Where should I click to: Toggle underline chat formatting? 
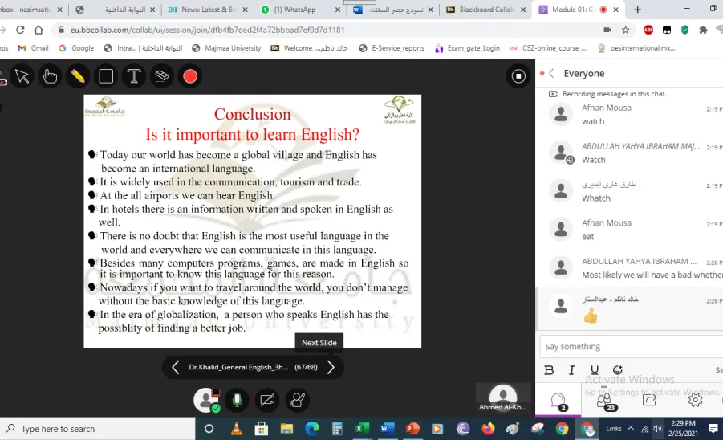point(595,370)
